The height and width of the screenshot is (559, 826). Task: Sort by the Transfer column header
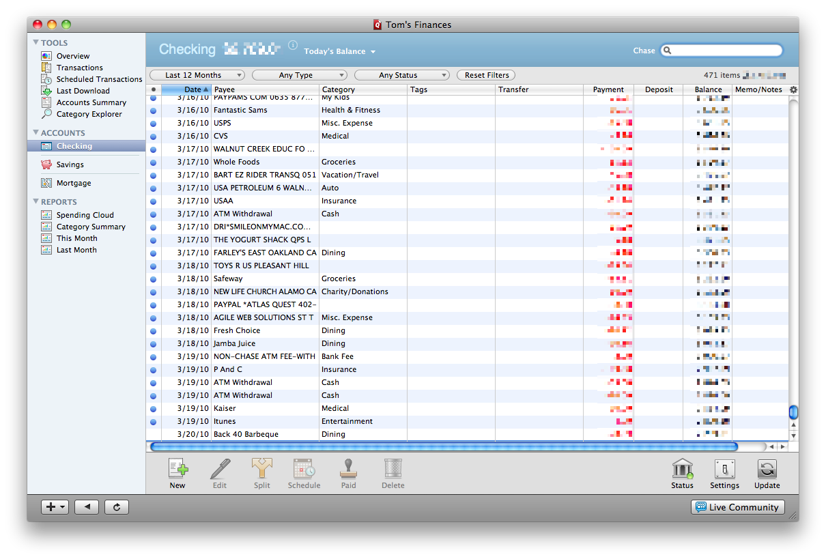539,89
